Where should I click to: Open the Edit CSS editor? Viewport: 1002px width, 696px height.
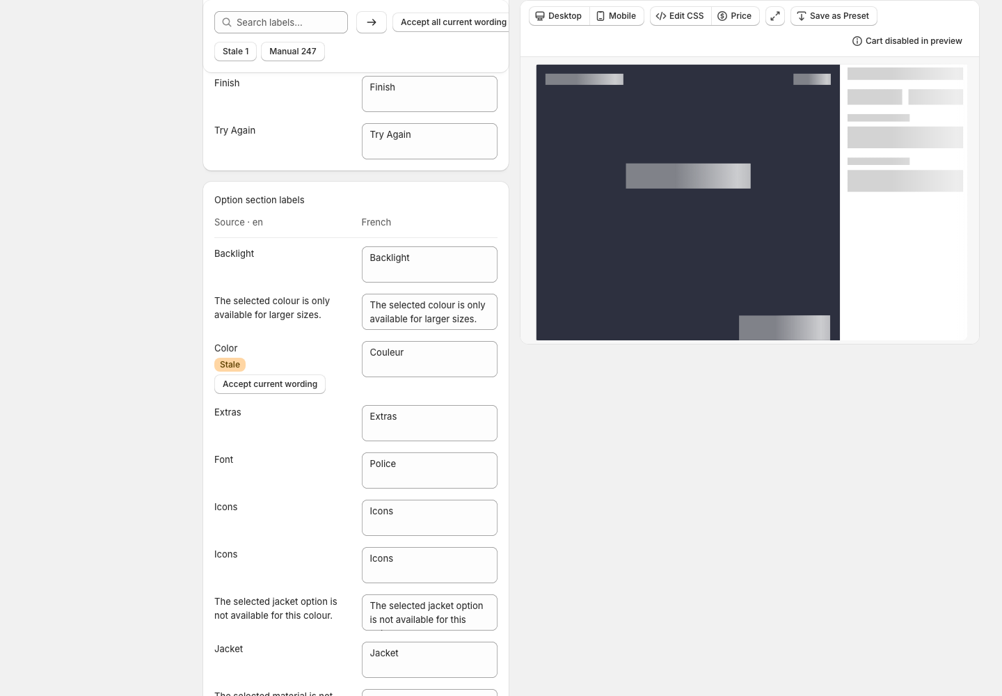click(680, 16)
